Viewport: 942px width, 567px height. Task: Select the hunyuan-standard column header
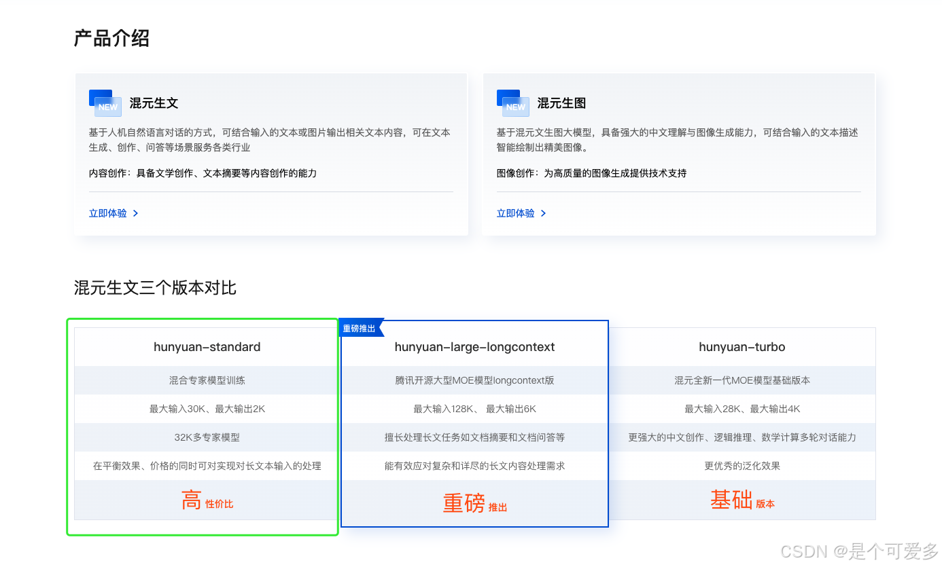point(207,347)
